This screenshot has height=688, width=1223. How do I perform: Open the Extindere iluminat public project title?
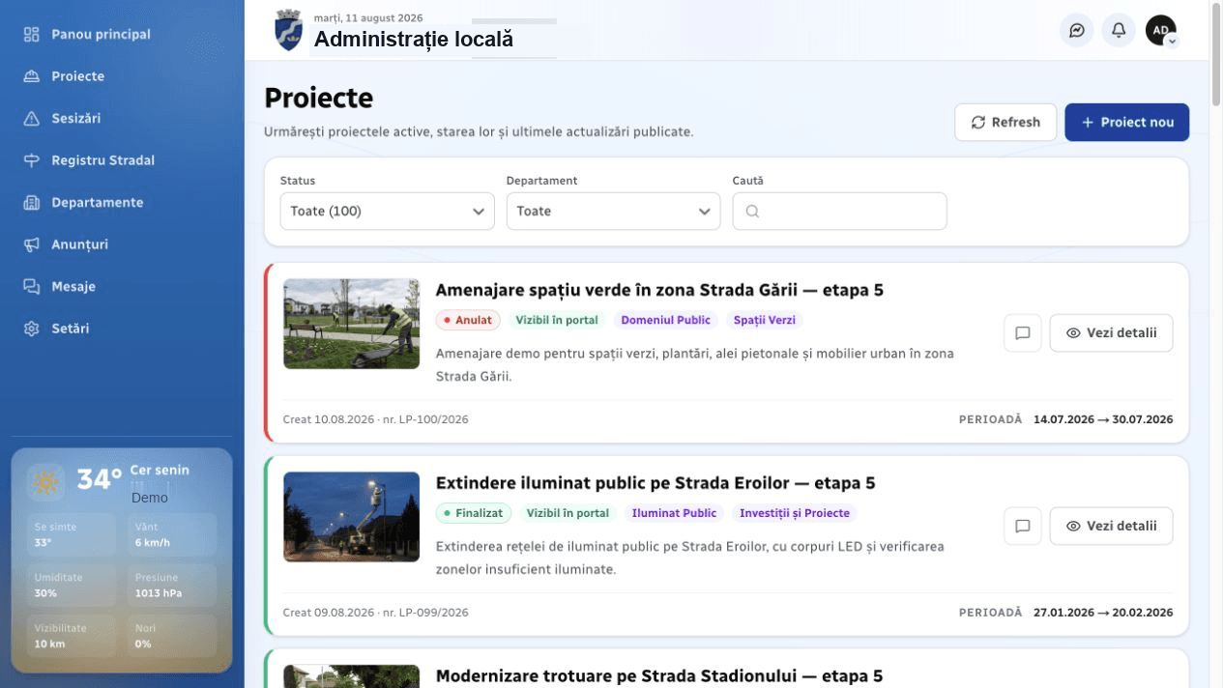point(655,483)
